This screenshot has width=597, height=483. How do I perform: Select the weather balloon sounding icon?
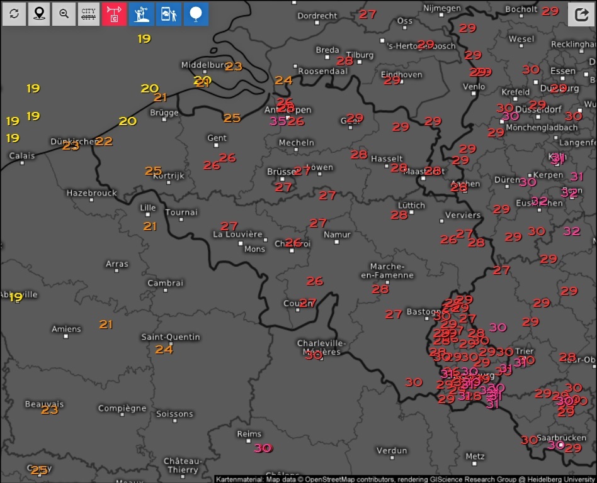[x=196, y=14]
